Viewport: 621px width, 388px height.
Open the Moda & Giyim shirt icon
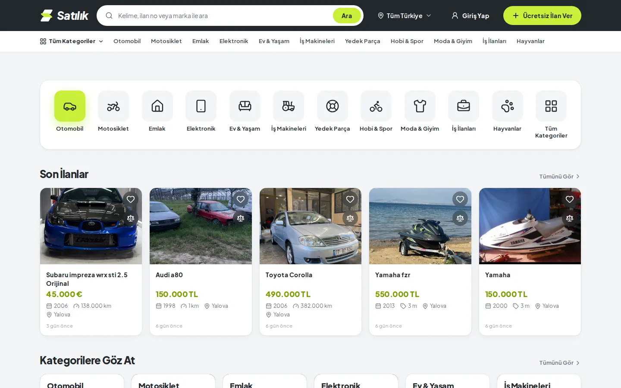420,106
